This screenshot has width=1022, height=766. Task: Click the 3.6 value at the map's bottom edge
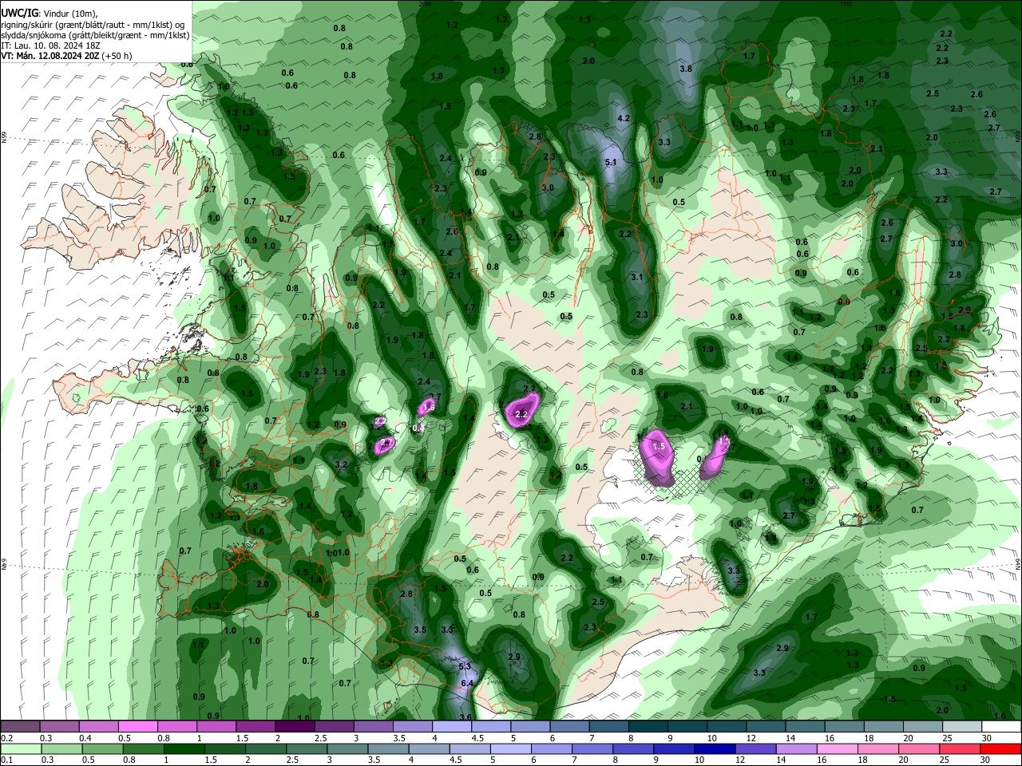click(466, 717)
